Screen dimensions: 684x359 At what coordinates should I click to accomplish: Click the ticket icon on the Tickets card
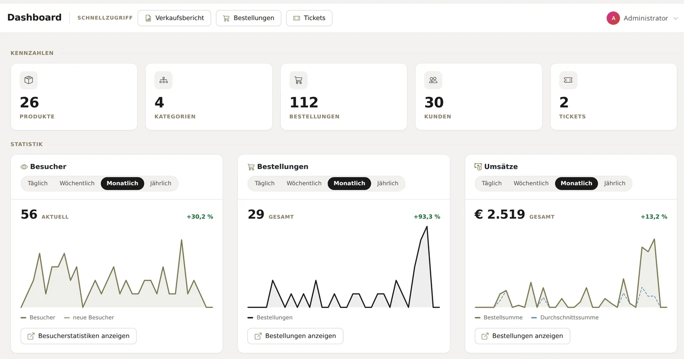(x=568, y=80)
